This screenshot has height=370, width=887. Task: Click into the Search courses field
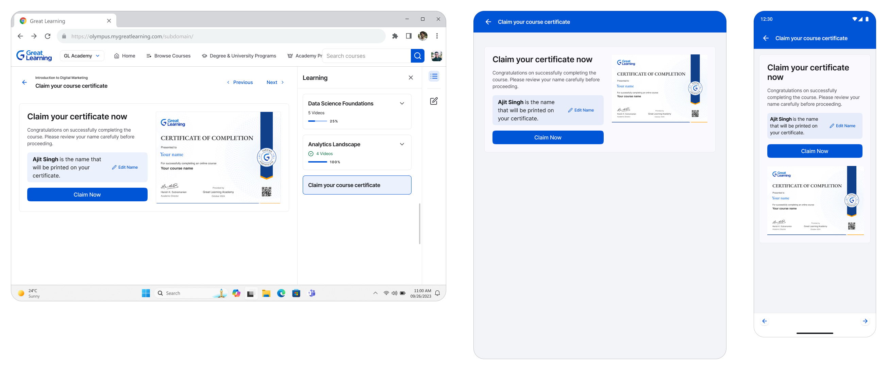click(366, 56)
